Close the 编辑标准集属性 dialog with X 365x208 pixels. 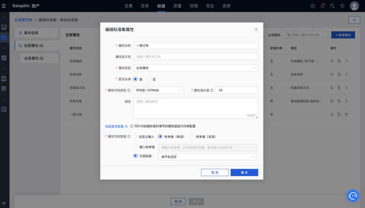coord(255,29)
